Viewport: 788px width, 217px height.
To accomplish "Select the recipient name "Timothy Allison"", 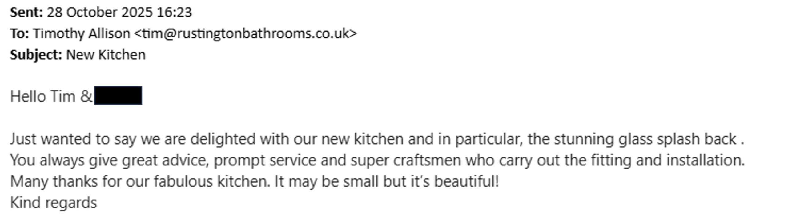I will click(82, 34).
